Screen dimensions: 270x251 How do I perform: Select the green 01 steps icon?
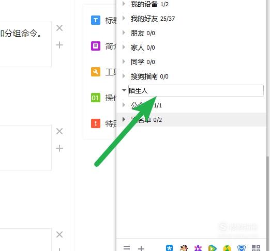96,98
